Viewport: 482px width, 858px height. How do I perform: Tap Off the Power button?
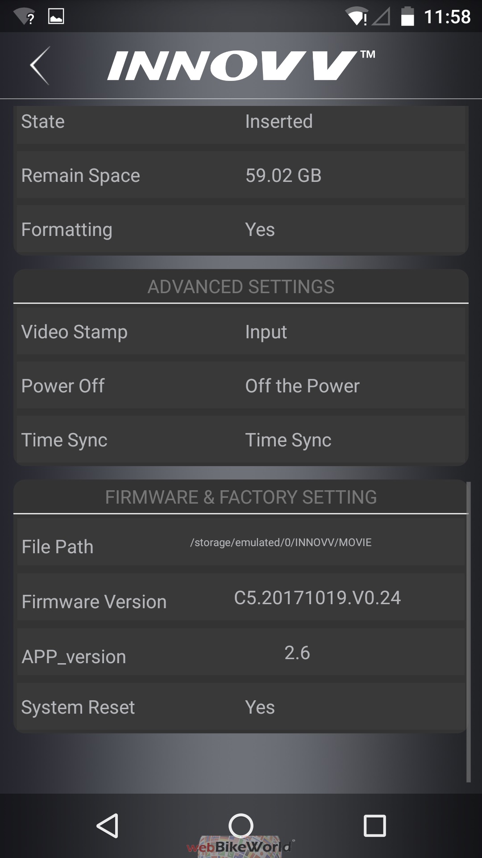302,386
